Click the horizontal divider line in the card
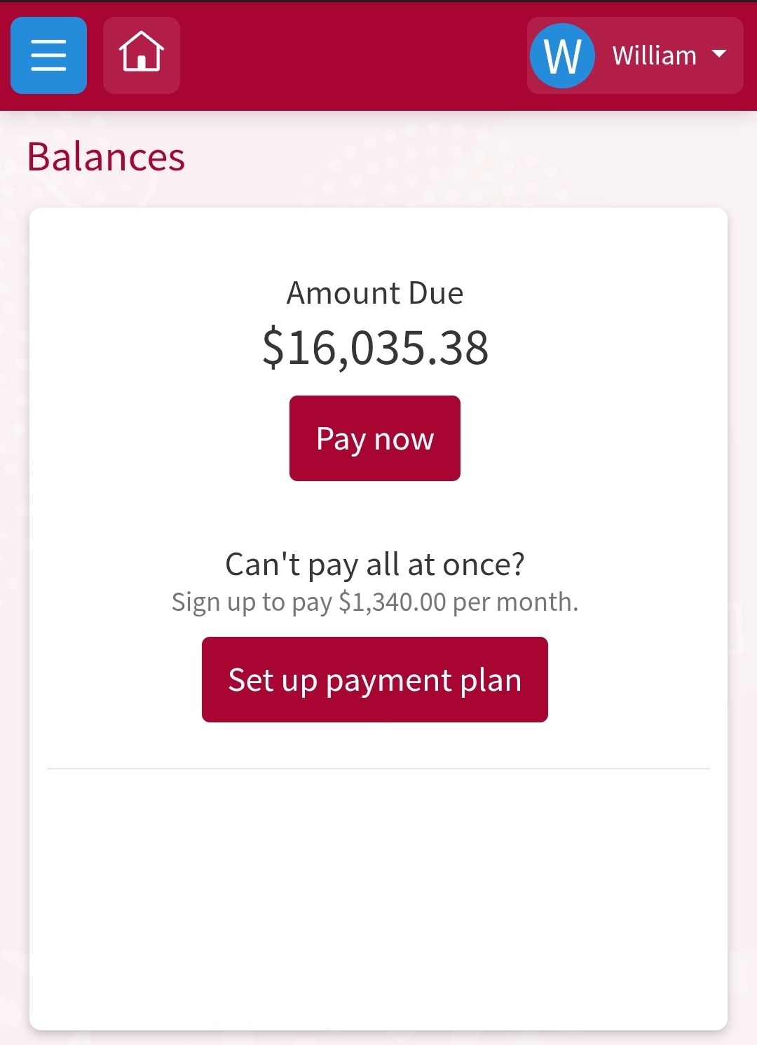757x1045 pixels. [378, 769]
